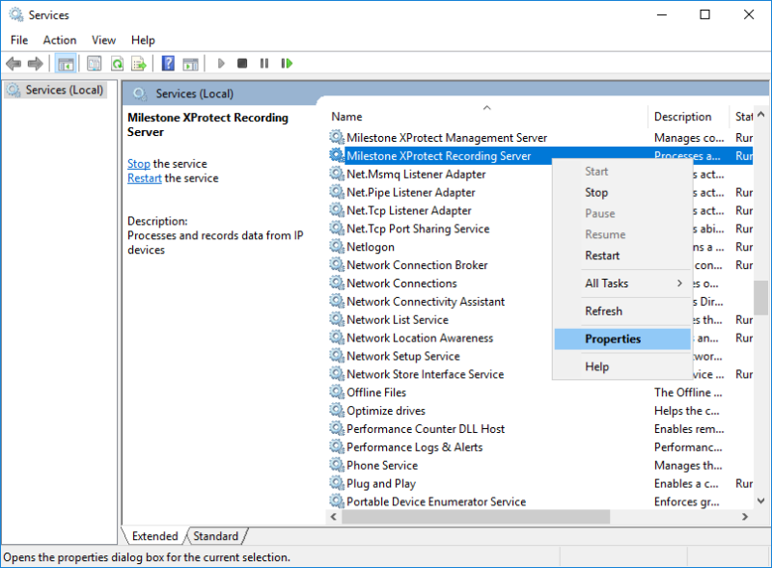Choose Stop in the context menu
Viewport: 772px width, 568px height.
[x=622, y=193]
